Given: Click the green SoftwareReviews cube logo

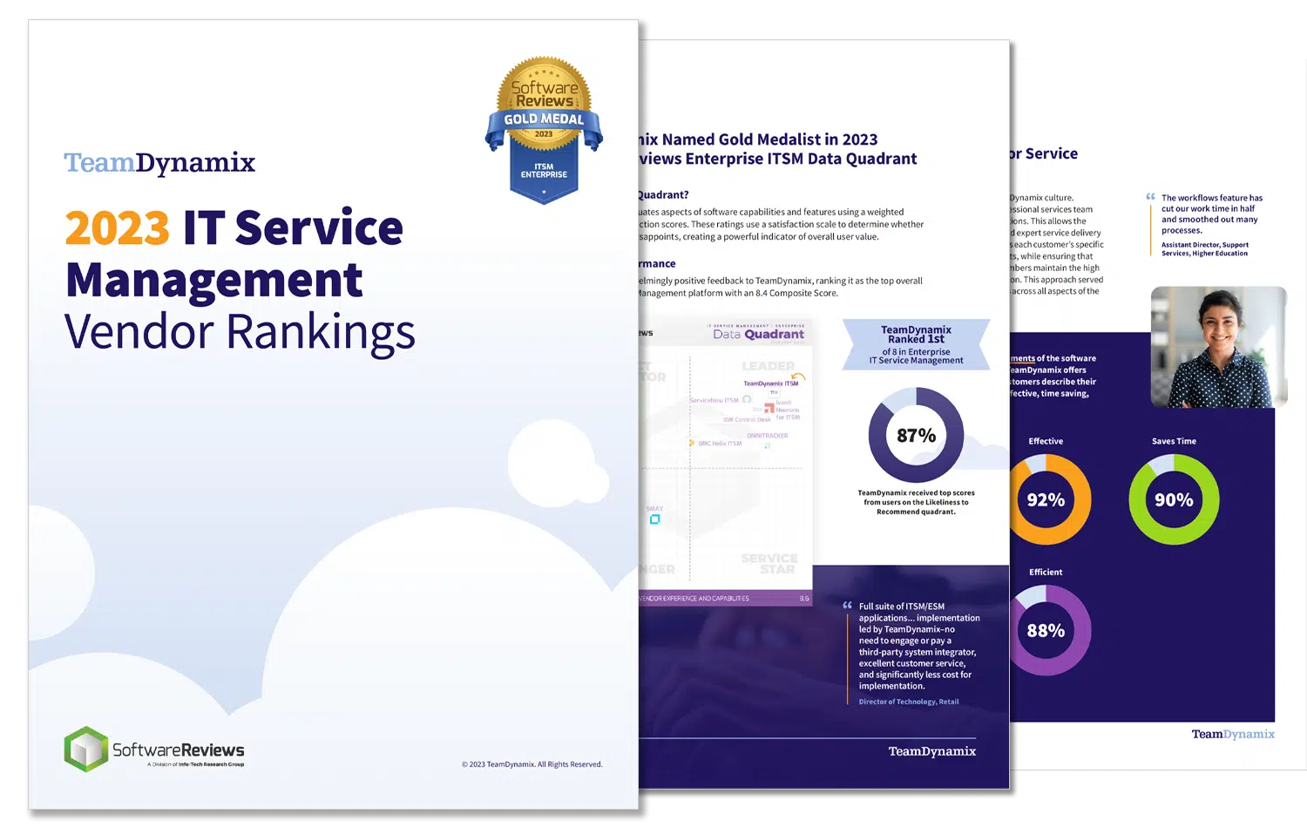Looking at the screenshot, I should 85,749.
